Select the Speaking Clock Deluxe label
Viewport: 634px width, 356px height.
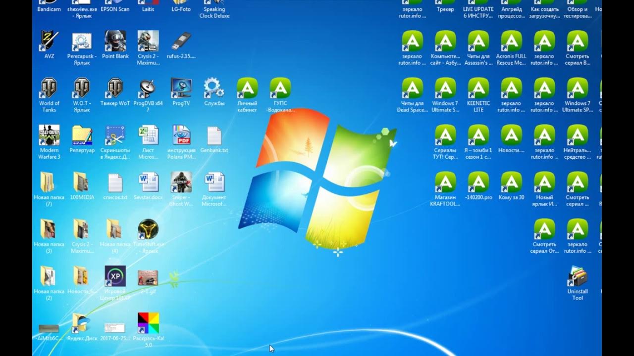coord(214,12)
